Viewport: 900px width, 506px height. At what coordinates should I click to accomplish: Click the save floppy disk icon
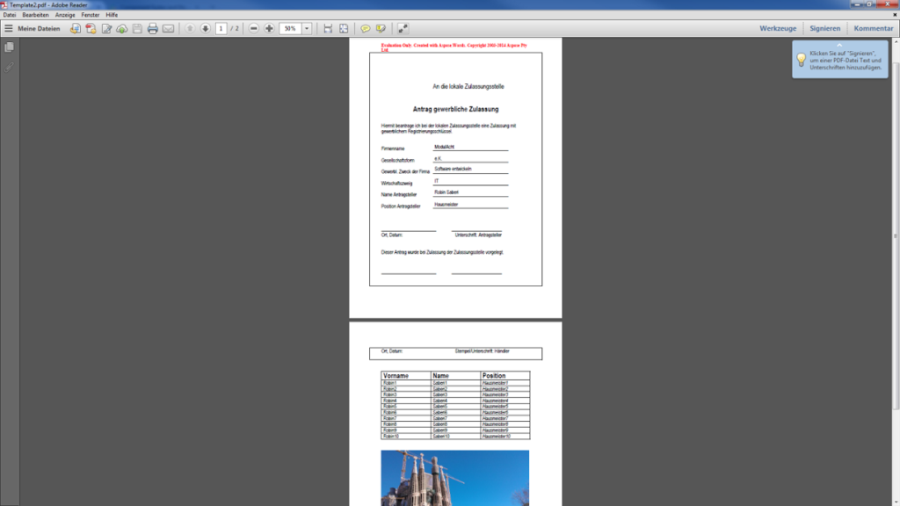click(137, 28)
